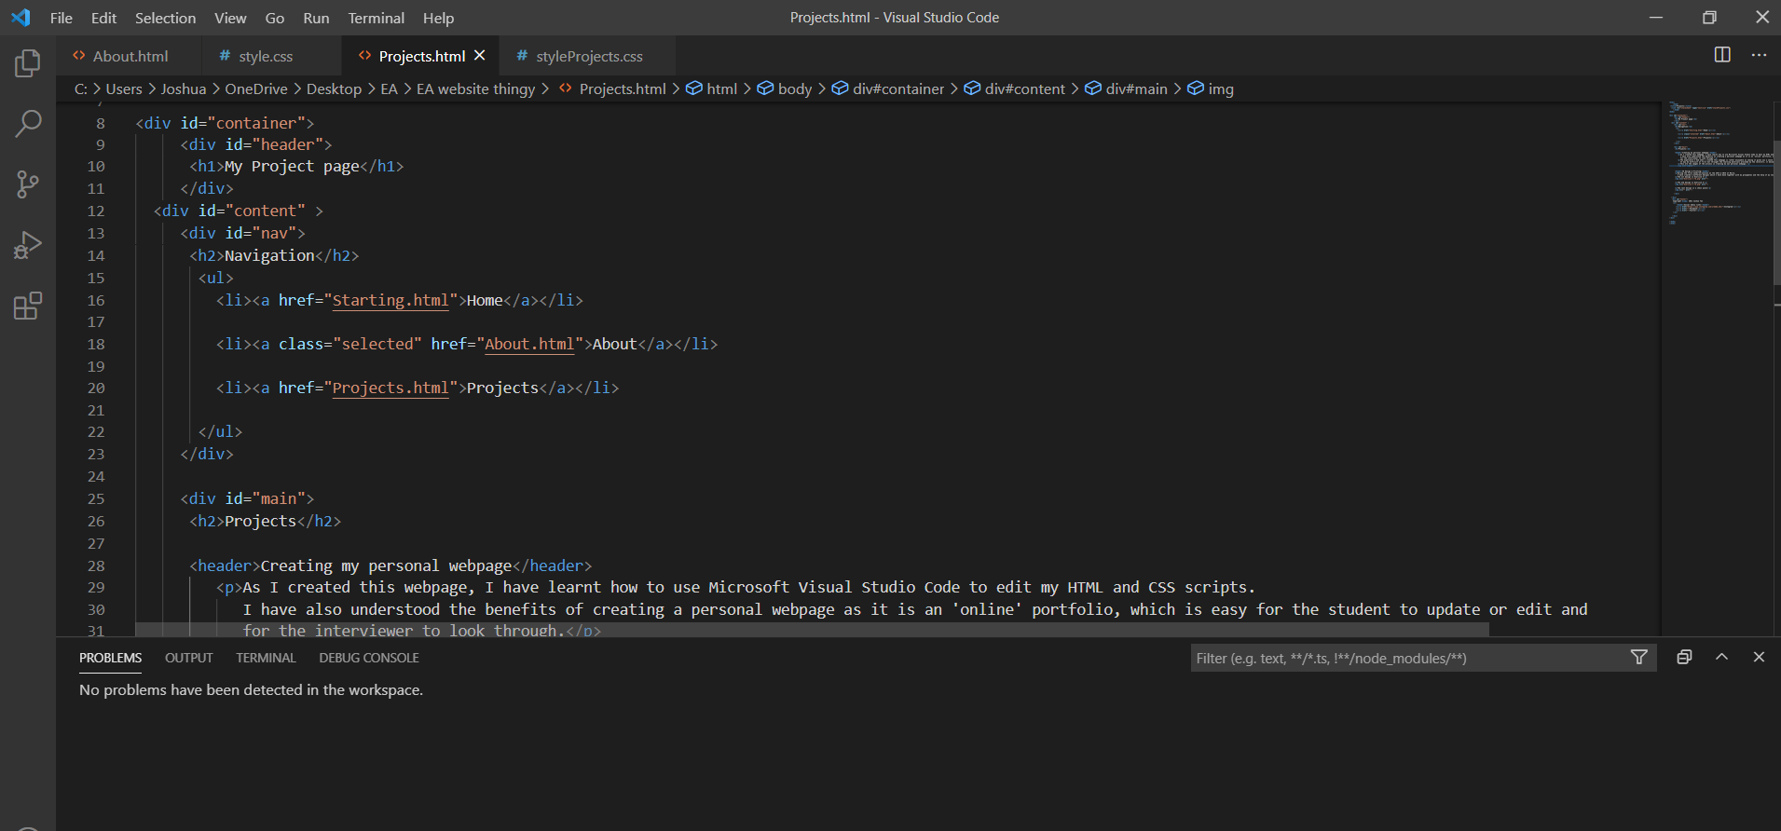This screenshot has height=831, width=1781.
Task: Open the Source Control view
Action: click(x=28, y=184)
